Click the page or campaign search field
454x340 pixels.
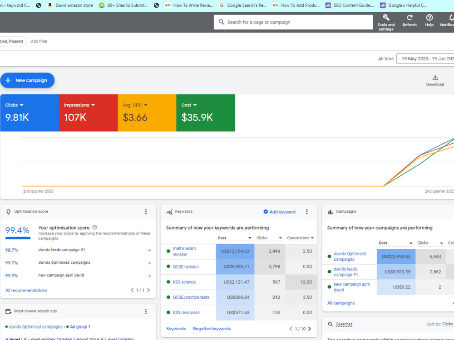point(293,22)
